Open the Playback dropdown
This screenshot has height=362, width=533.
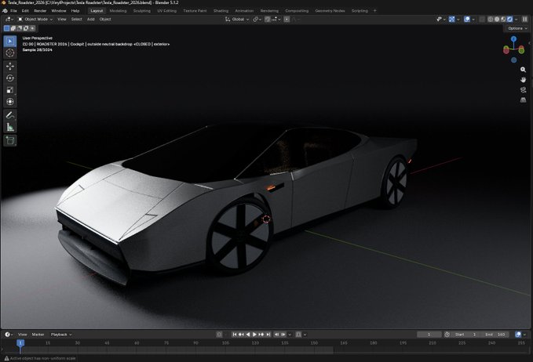coord(61,335)
